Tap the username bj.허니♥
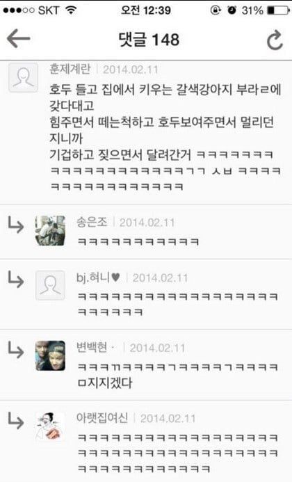Viewport: 292px width, 482px height. coord(98,278)
